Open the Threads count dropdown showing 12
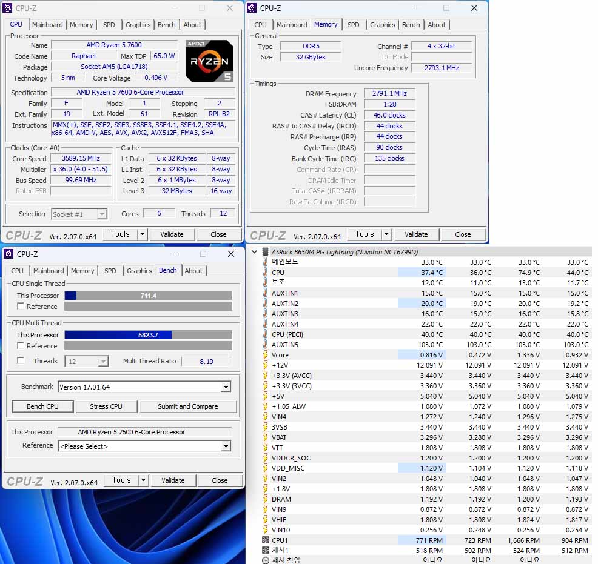The height and width of the screenshot is (564, 598). pyautogui.click(x=103, y=362)
